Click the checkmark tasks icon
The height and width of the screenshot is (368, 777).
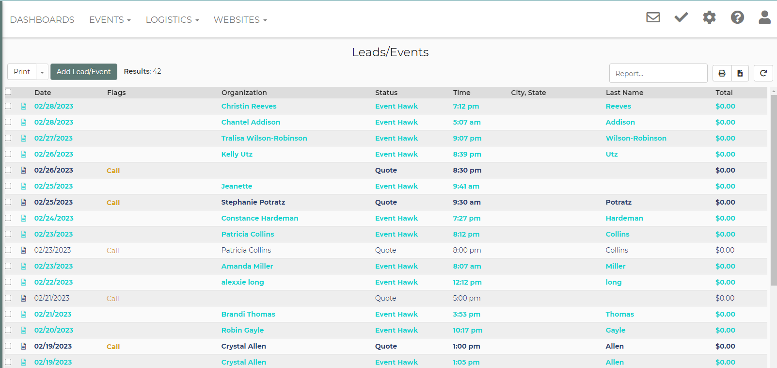click(681, 18)
